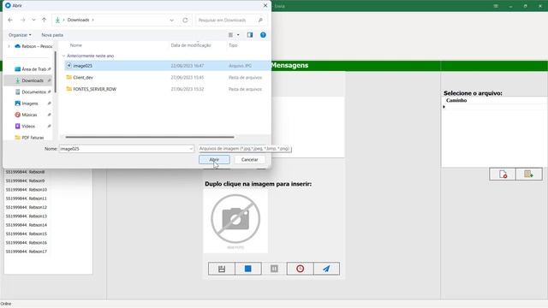Refresh the Downloads folder view
Image resolution: width=548 pixels, height=308 pixels.
point(185,21)
